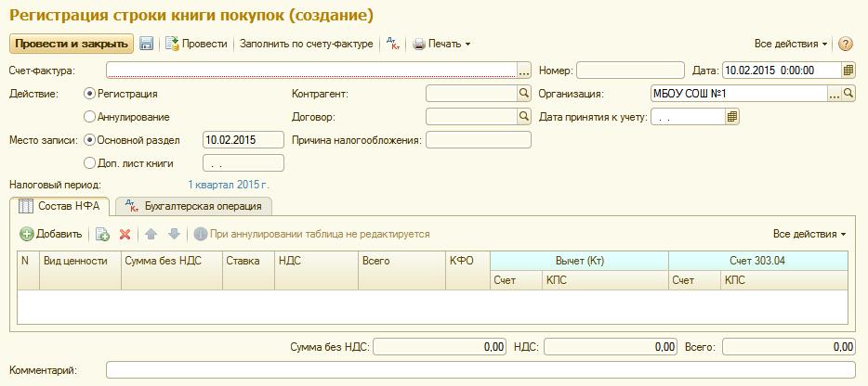Open Организация selection ellipsis button
The height and width of the screenshot is (386, 868).
tap(835, 94)
